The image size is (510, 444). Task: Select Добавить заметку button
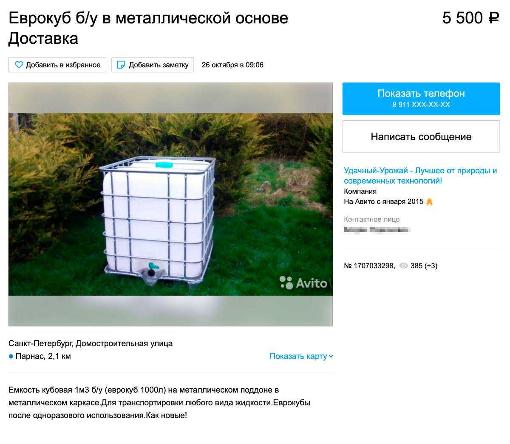click(153, 65)
